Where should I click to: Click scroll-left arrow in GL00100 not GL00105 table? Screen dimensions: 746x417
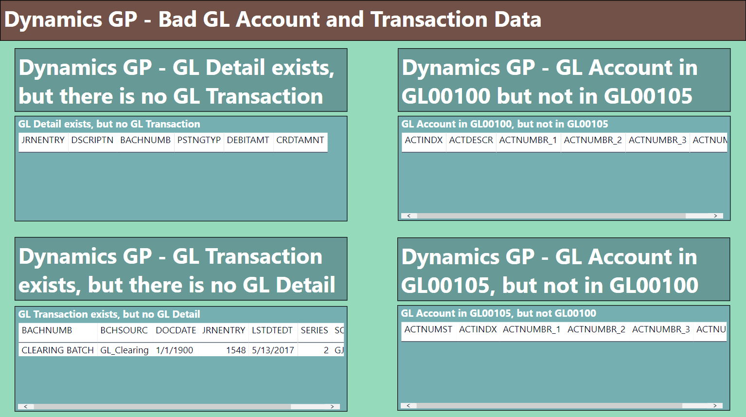pyautogui.click(x=409, y=216)
